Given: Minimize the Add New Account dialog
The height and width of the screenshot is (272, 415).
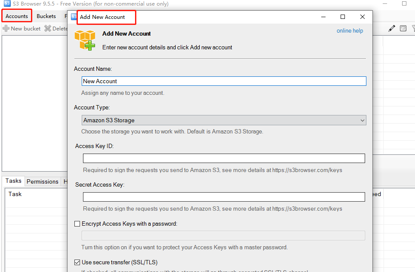Looking at the screenshot, I should [x=323, y=17].
